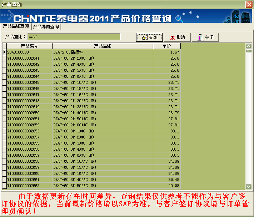Select product number 710000000002662

[x=30, y=186]
